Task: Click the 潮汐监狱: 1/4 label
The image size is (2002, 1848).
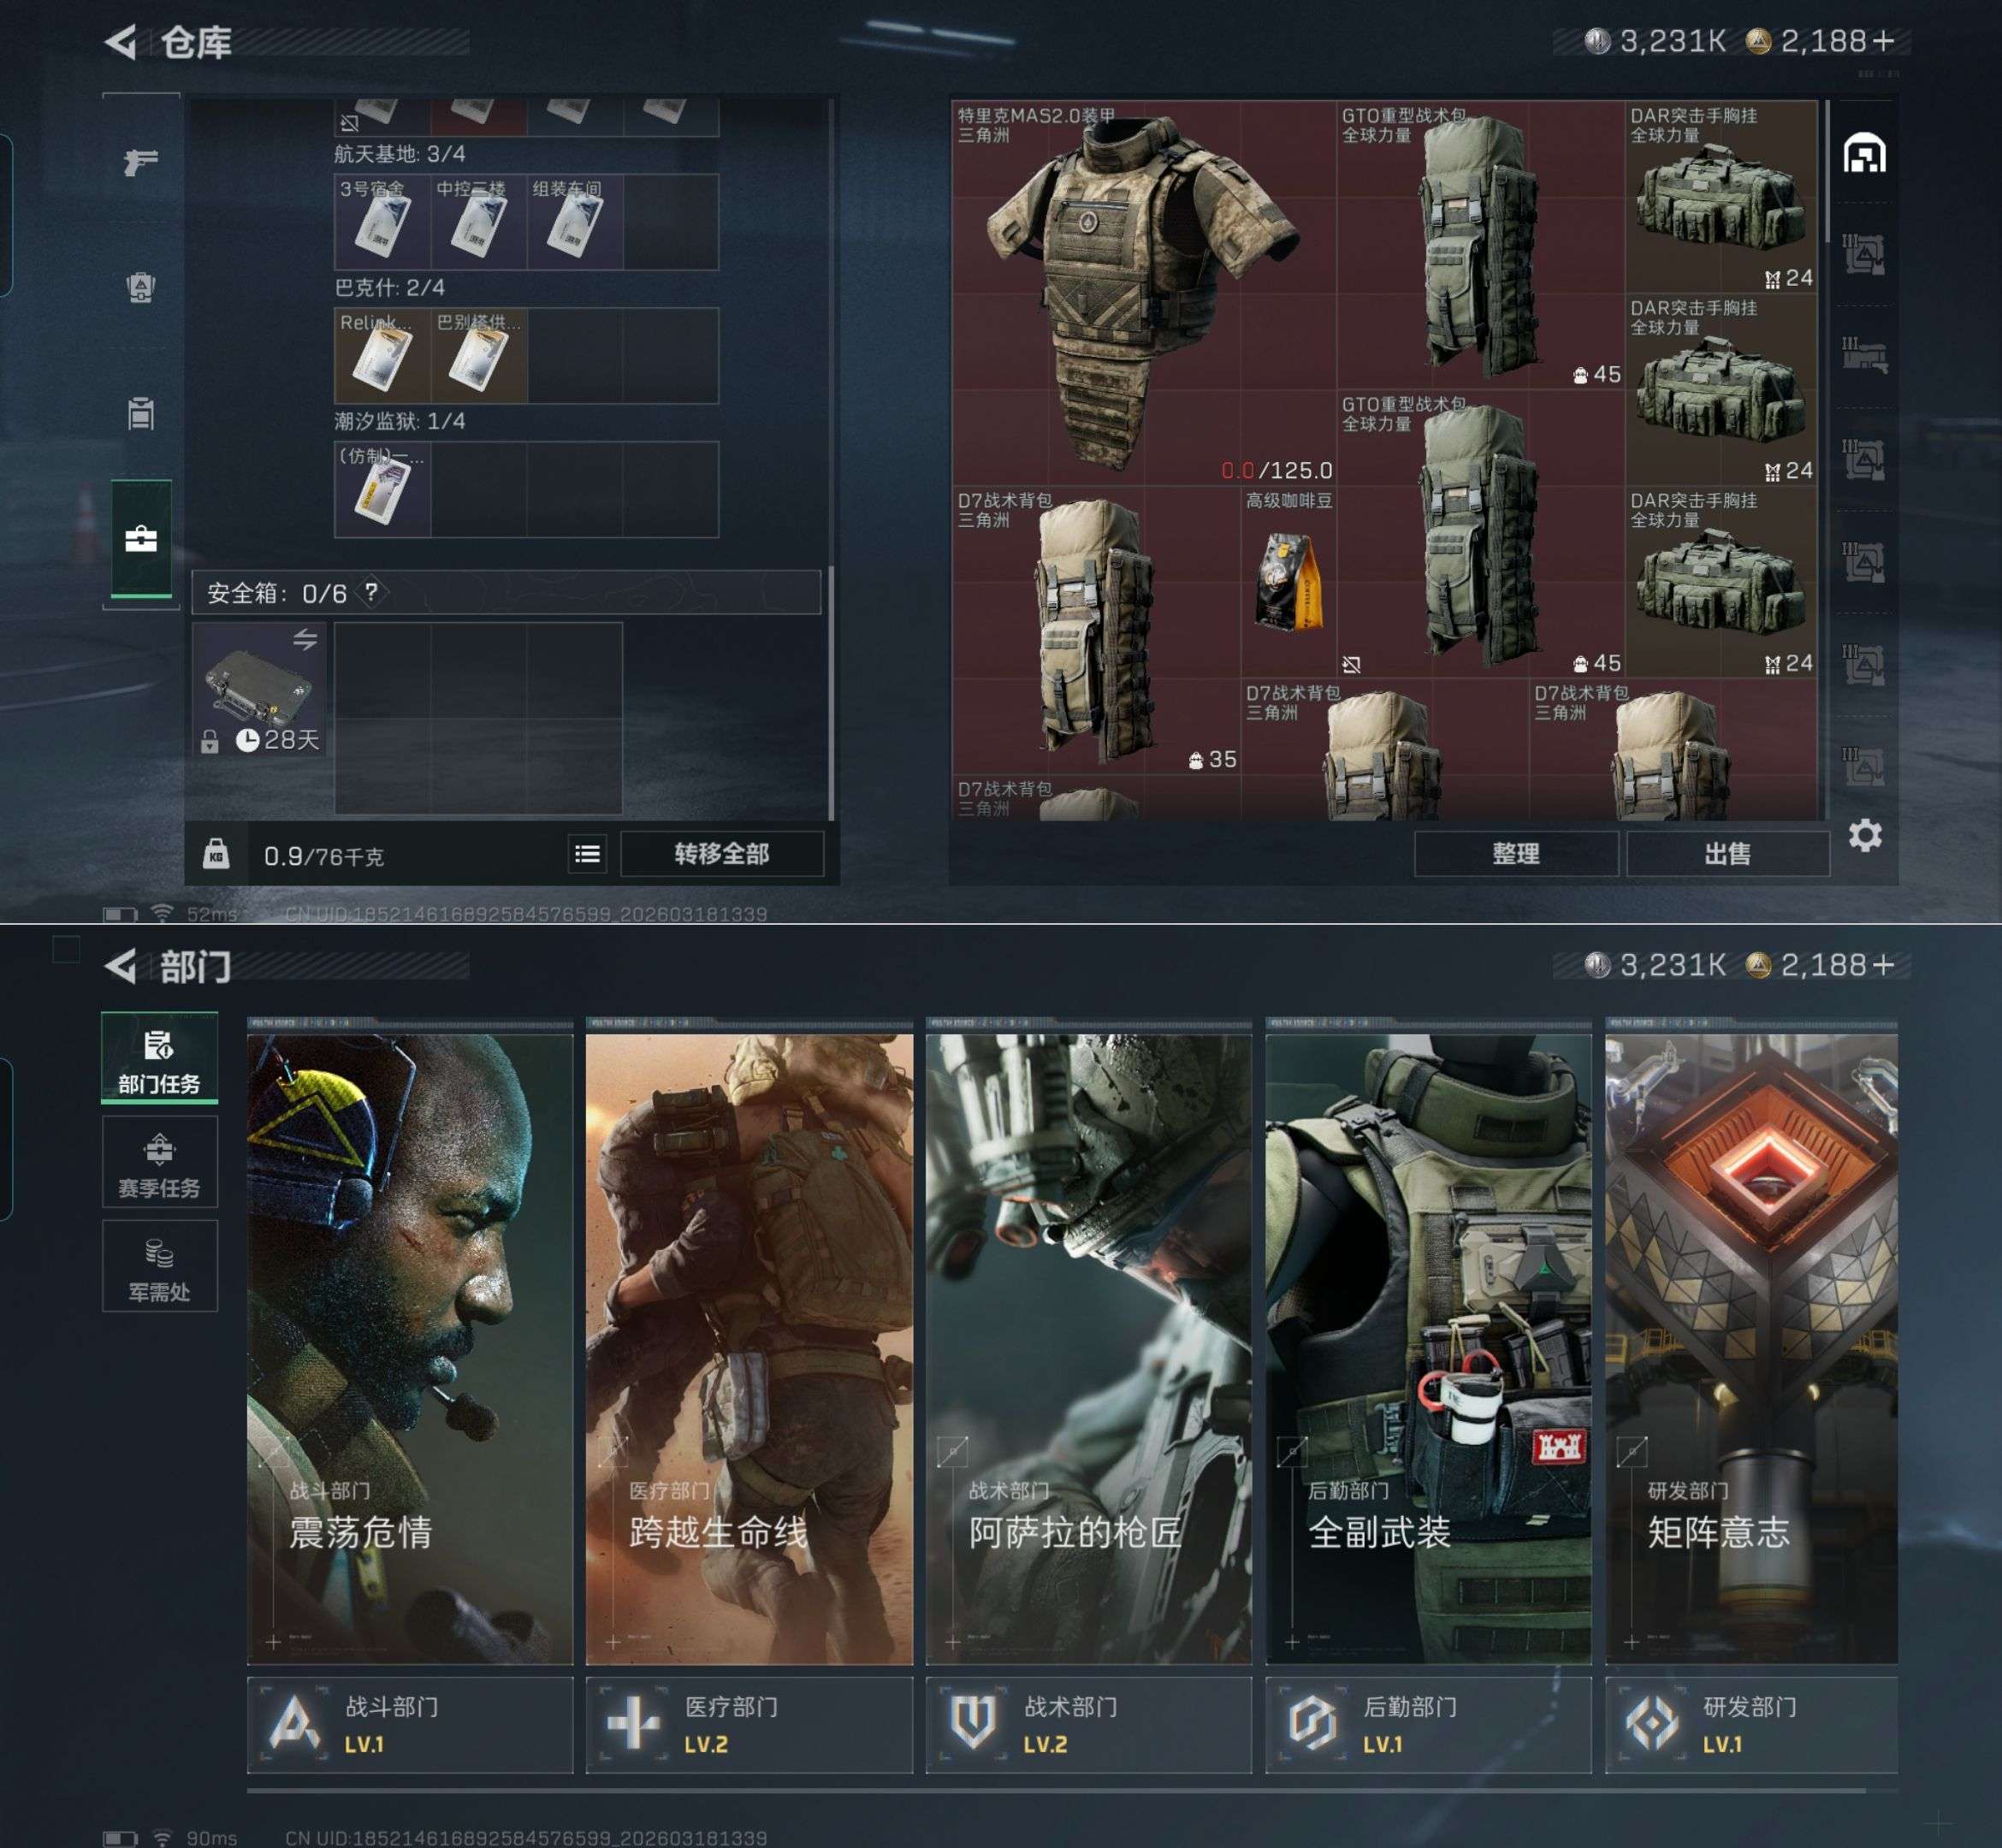Action: 399,421
